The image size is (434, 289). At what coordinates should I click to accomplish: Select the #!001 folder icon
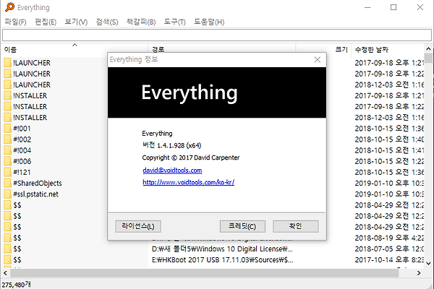pyautogui.click(x=7, y=128)
